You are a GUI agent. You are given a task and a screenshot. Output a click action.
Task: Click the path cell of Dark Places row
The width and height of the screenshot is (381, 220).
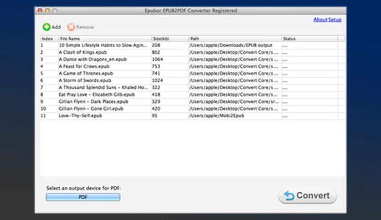click(x=235, y=101)
